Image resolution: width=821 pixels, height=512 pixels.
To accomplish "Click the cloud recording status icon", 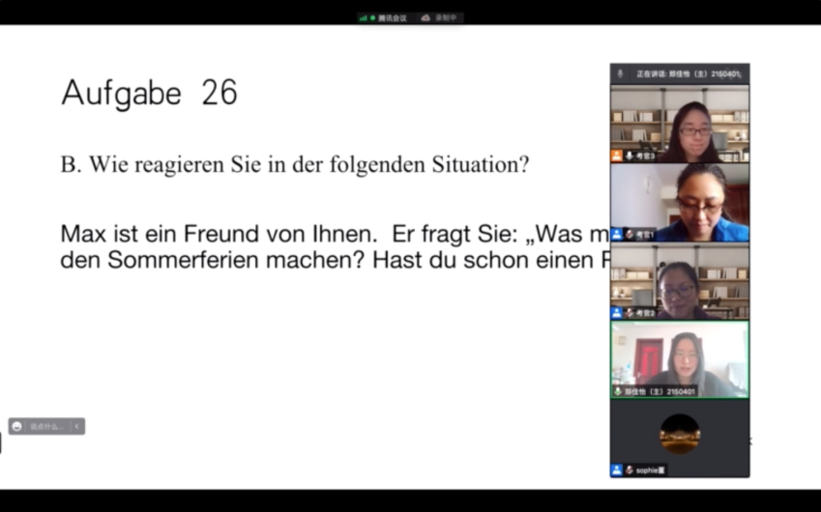I will [425, 17].
